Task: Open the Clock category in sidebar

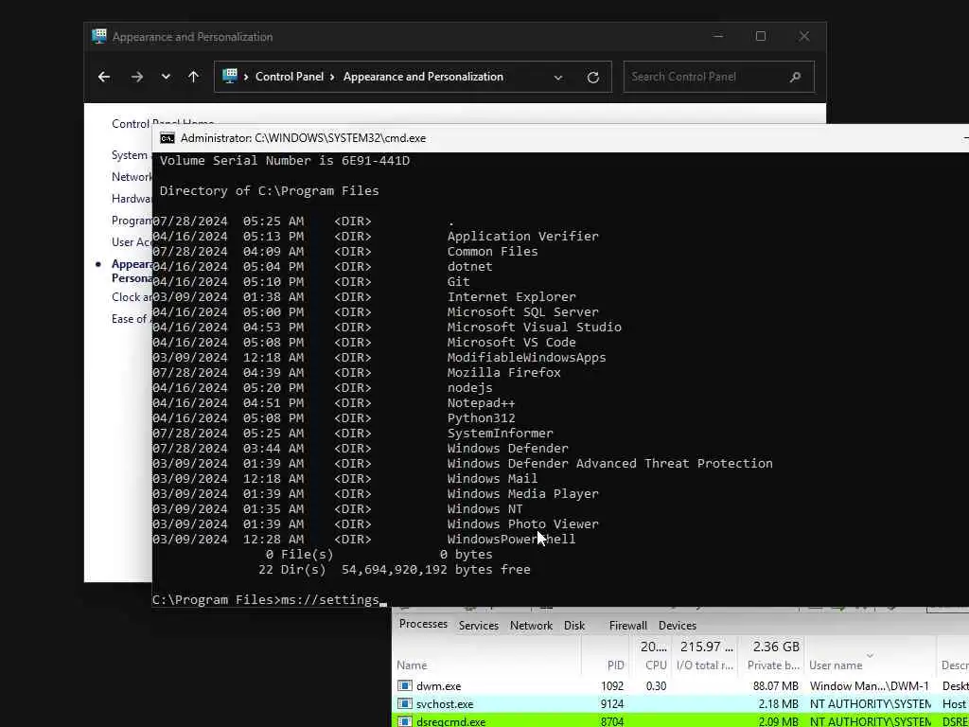Action: (132, 296)
